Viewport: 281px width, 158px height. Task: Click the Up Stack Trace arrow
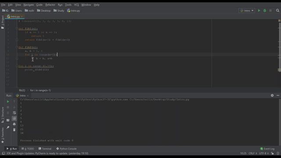[x=14, y=101]
